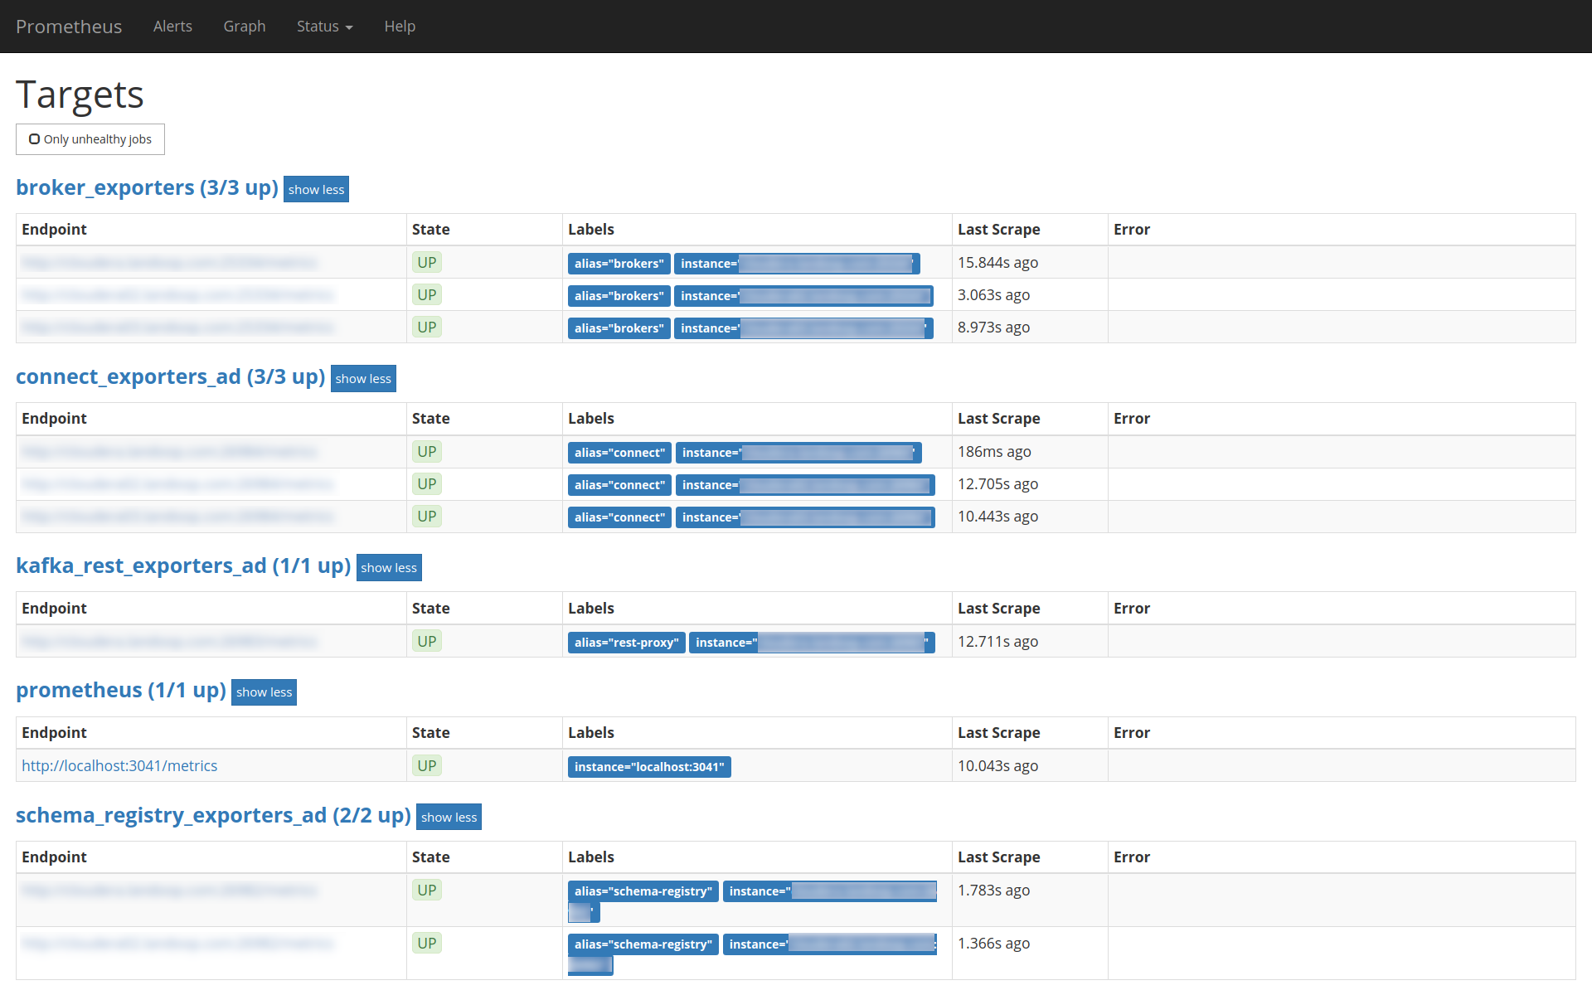The height and width of the screenshot is (995, 1592).
Task: Collapse kafka_rest_exporters_ad with show less
Action: tap(389, 567)
